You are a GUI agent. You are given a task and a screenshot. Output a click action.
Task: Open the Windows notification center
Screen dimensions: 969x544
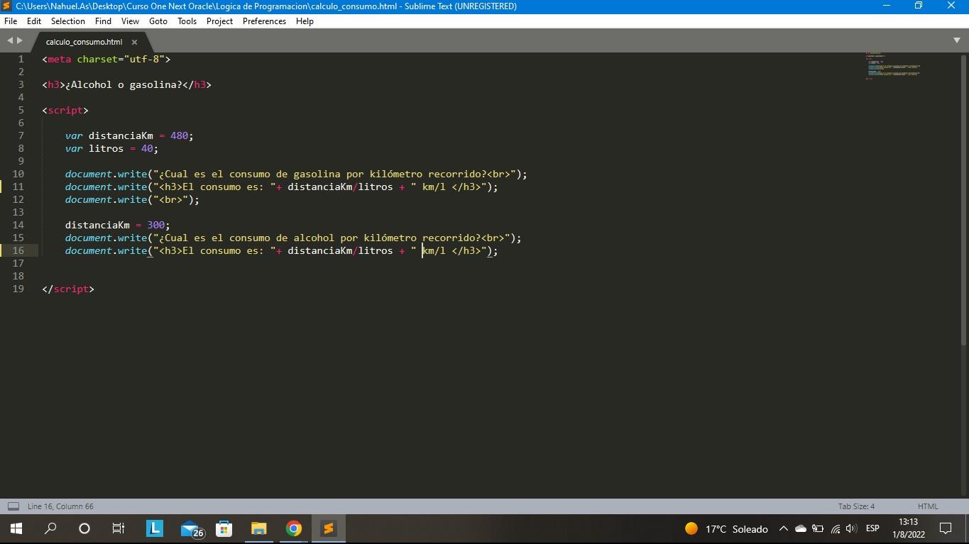[946, 528]
